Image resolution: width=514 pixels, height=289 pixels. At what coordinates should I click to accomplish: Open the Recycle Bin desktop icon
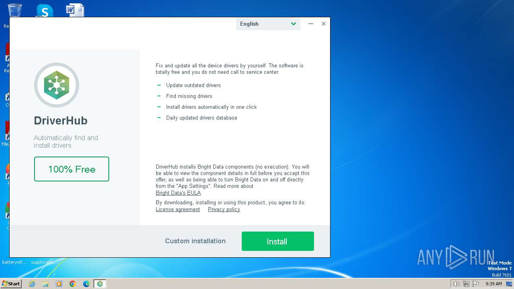14,10
